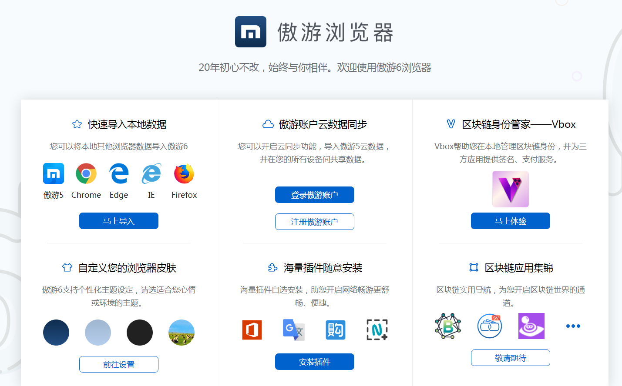Select the IE browser icon
The height and width of the screenshot is (386, 622).
[151, 173]
